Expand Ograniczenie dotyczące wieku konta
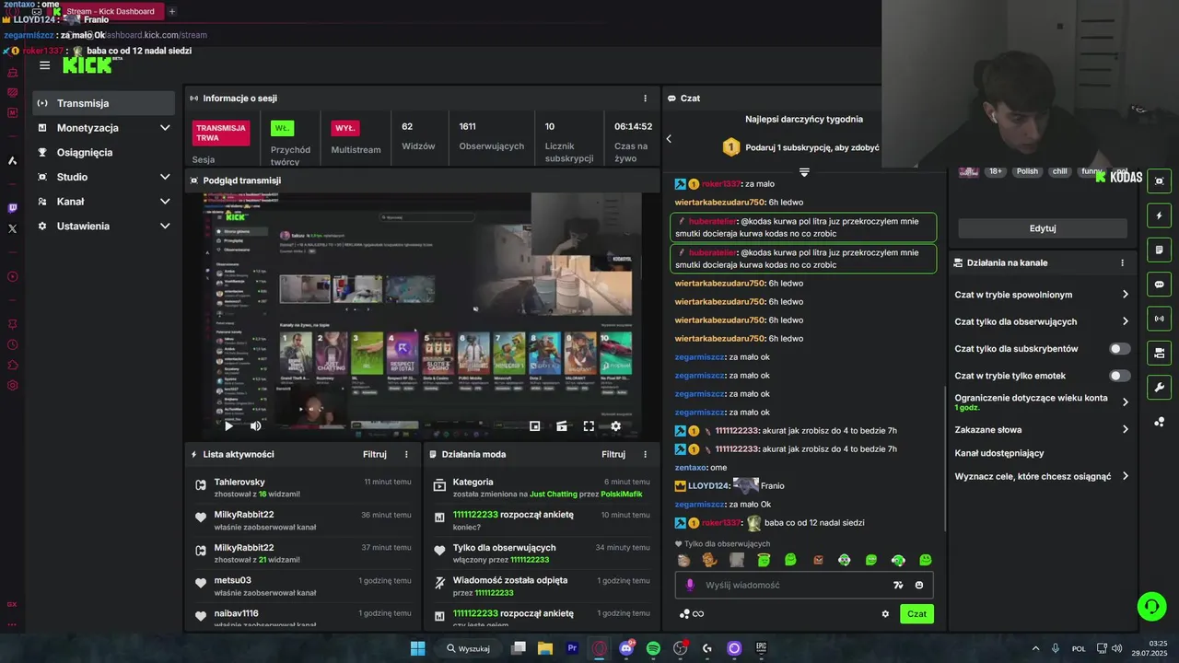 click(x=1042, y=402)
